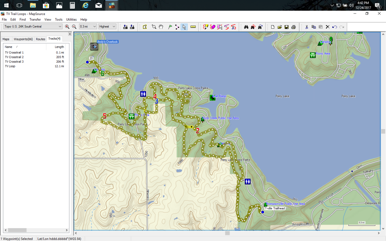Switch to the Tracks(4) tab
386x241 pixels.
pos(54,39)
